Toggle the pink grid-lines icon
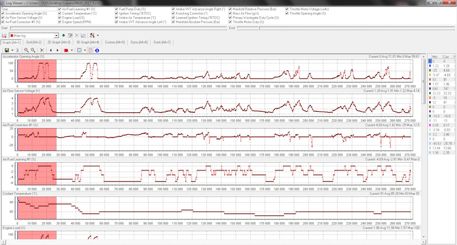The image size is (457, 245). 90,50
